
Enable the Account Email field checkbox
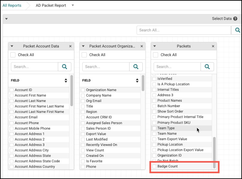click(x=12, y=117)
